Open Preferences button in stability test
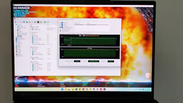Screen dimensions: 183x103 (98, 64)
